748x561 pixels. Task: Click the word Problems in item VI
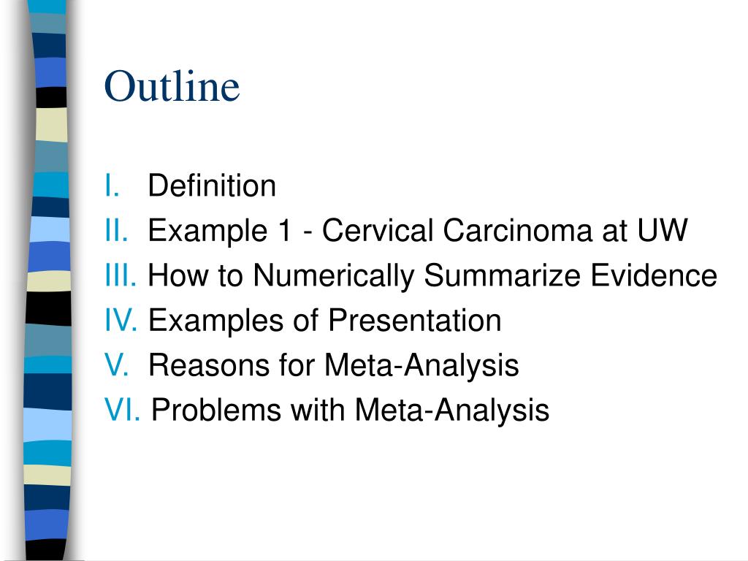216,410
